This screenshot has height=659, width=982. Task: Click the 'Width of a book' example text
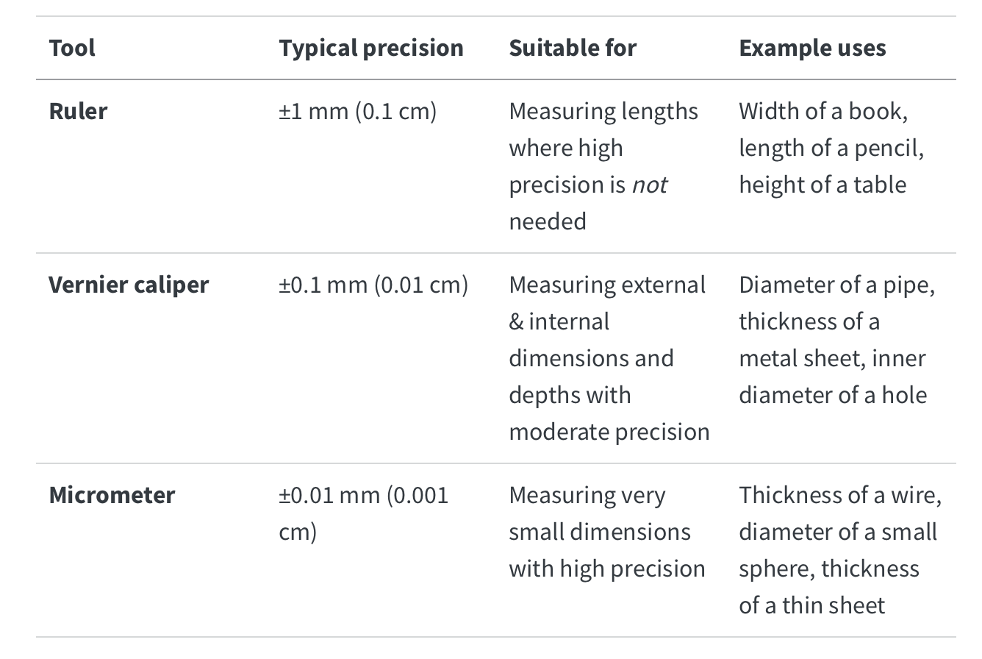click(823, 111)
